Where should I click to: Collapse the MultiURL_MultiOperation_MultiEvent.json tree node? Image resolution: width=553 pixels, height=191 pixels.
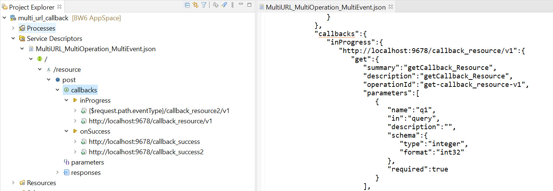tap(22, 49)
